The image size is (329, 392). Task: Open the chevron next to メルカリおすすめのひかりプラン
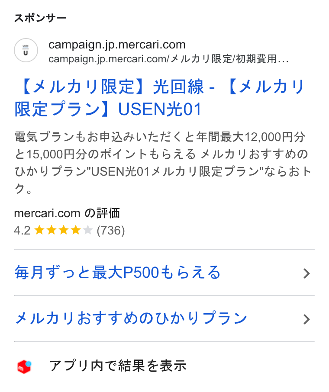[306, 319]
